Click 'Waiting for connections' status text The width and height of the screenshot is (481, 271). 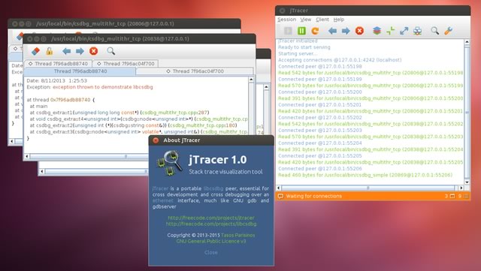point(313,196)
